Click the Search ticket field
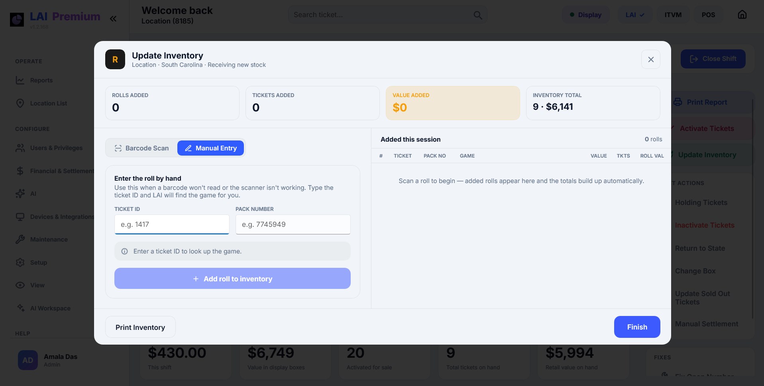 (387, 15)
